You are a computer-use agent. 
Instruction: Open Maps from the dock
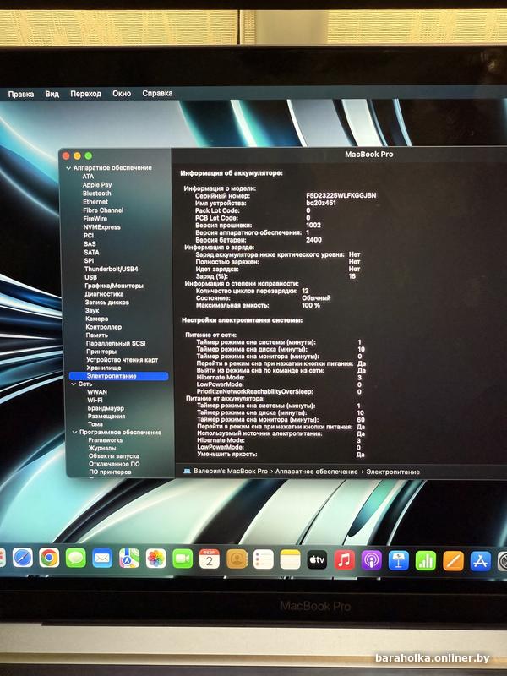click(129, 559)
